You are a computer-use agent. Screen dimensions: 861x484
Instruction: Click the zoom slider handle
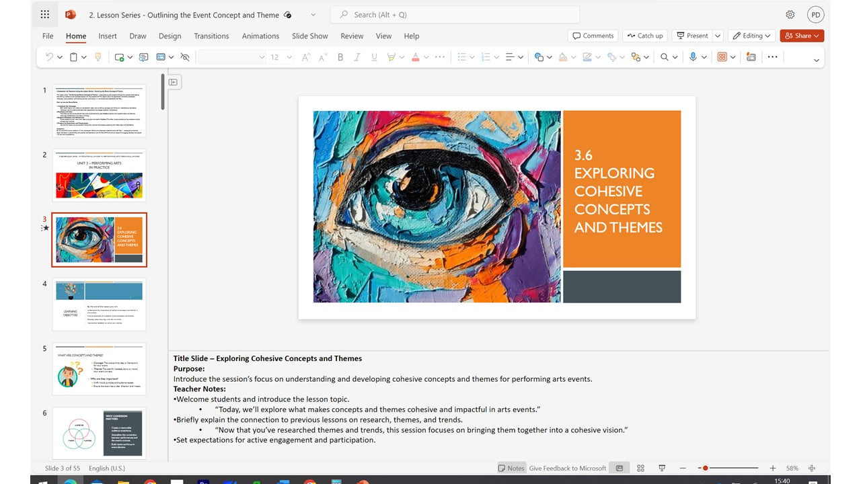coord(705,468)
